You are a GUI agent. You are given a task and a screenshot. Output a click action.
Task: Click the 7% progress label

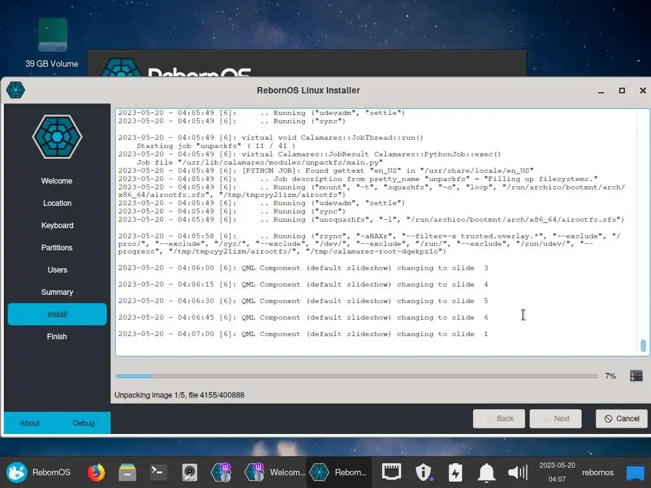tap(610, 376)
